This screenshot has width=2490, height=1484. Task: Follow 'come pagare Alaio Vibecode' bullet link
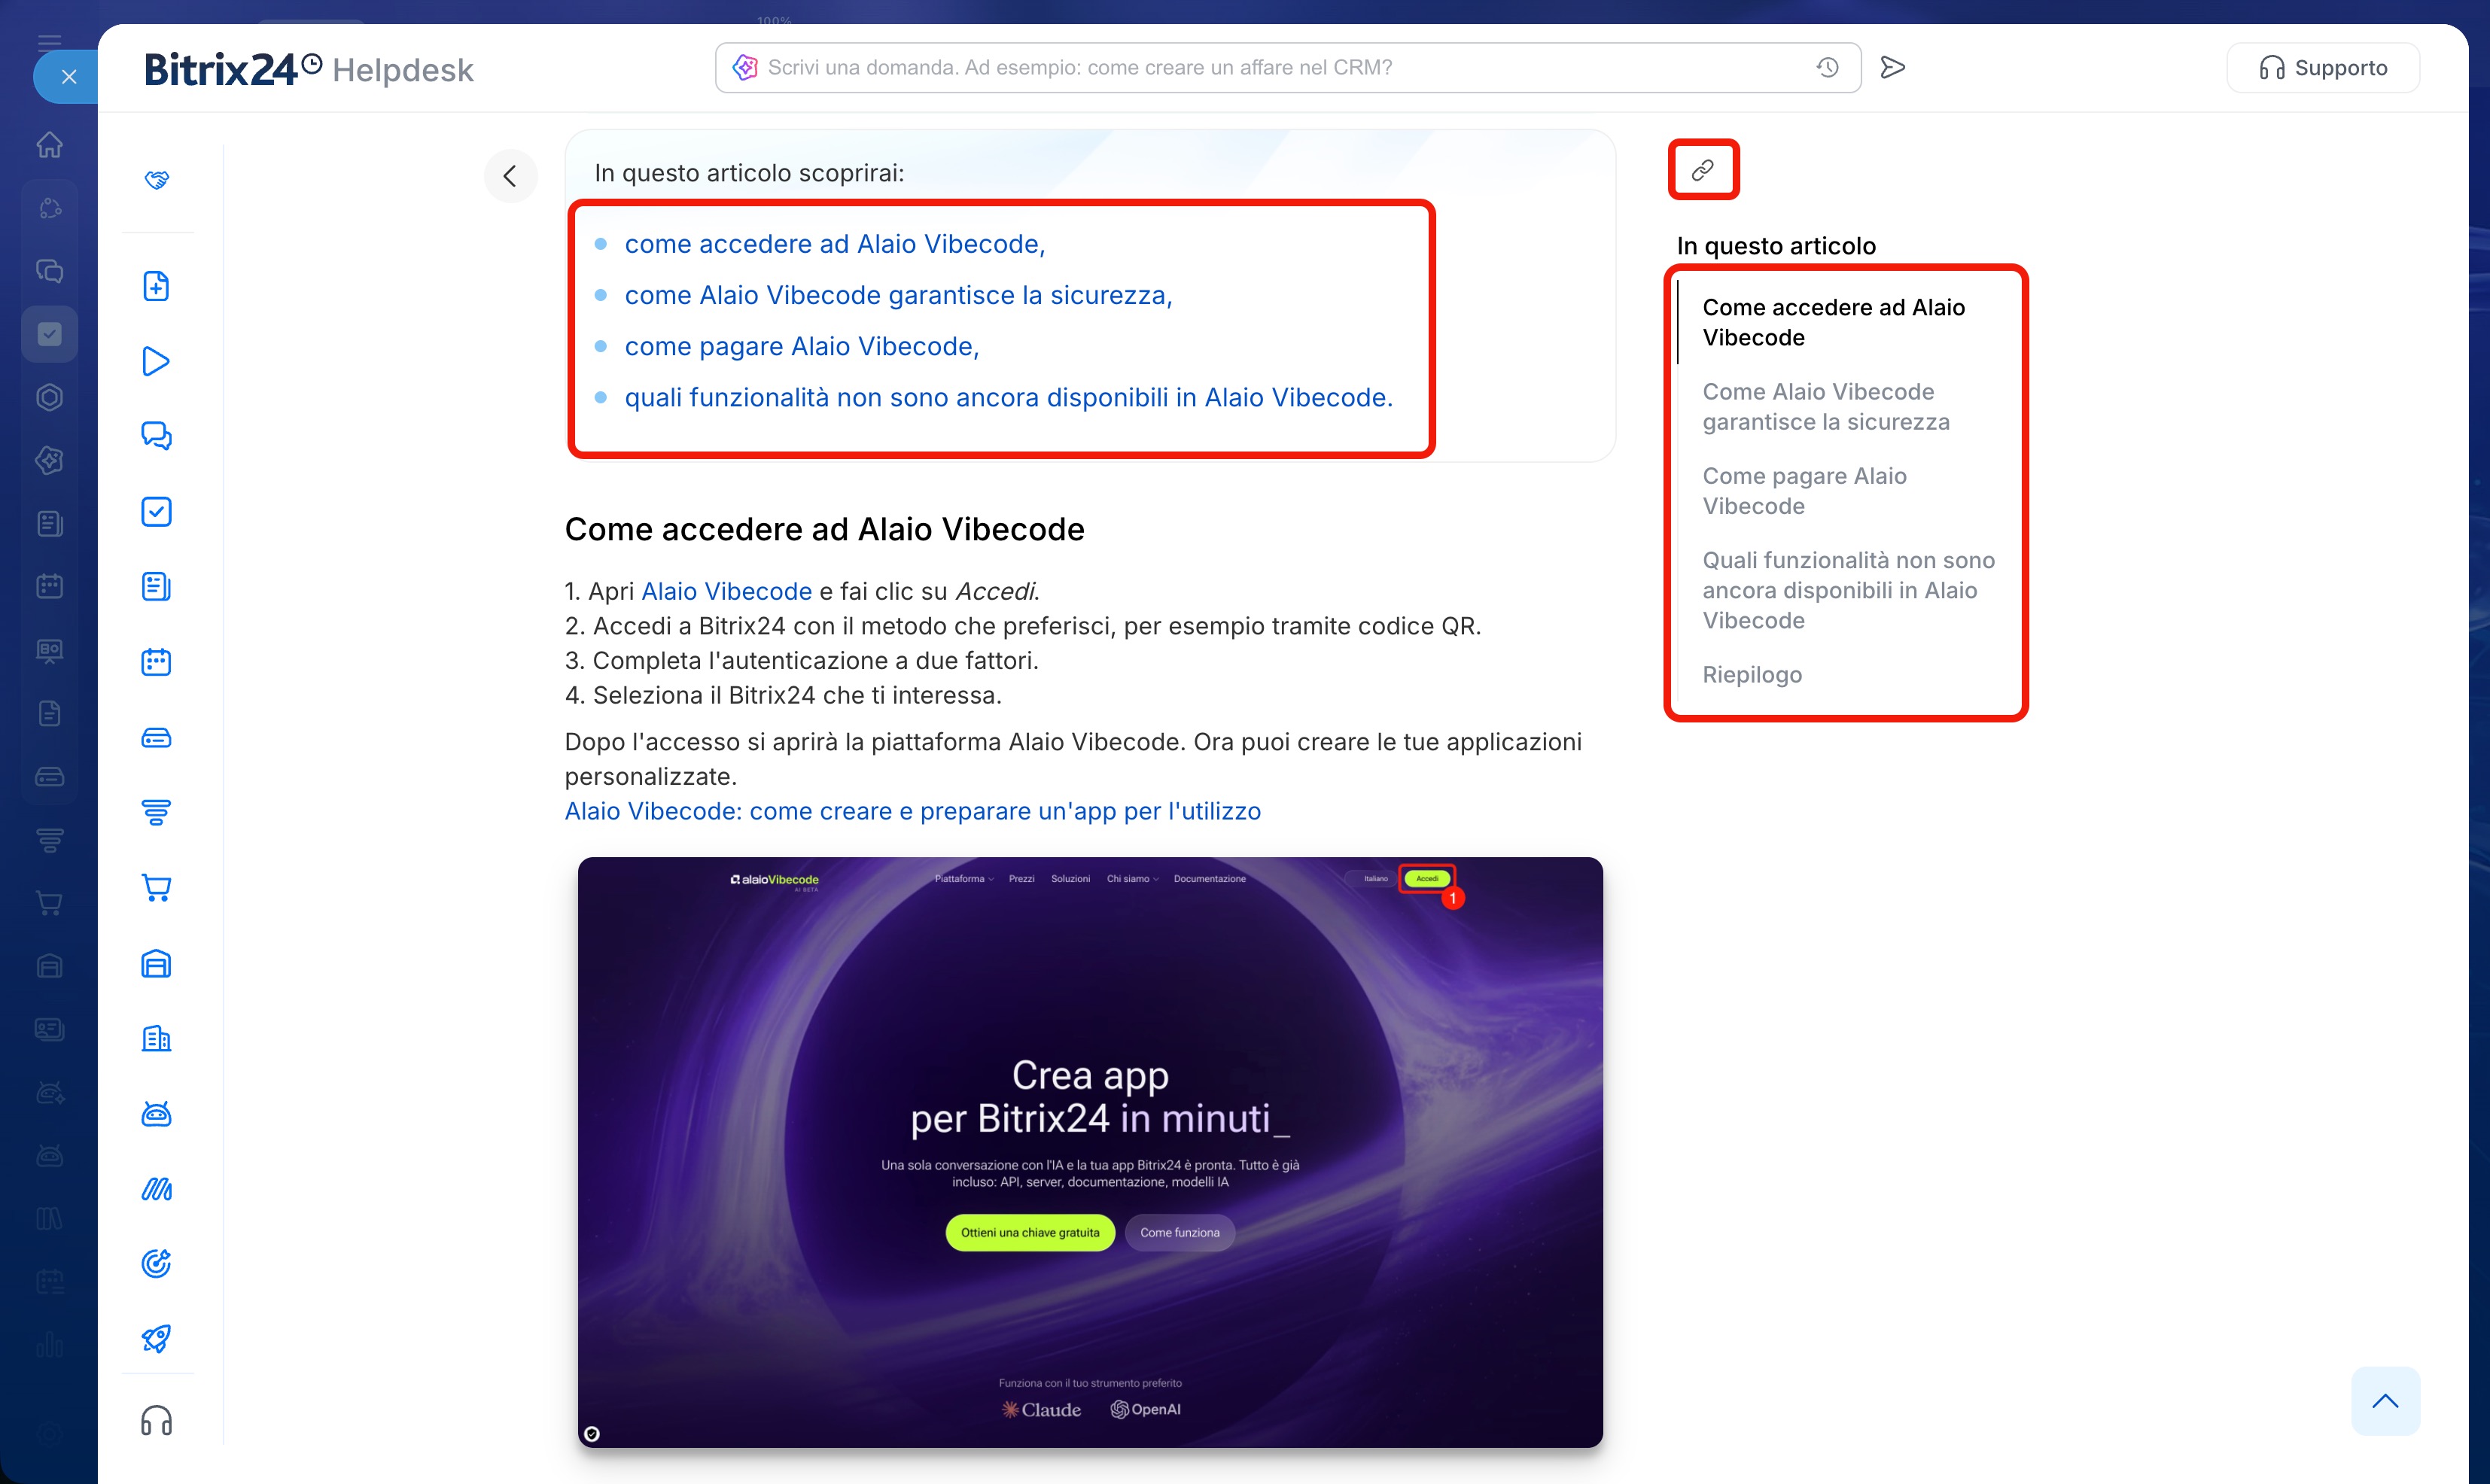(801, 346)
